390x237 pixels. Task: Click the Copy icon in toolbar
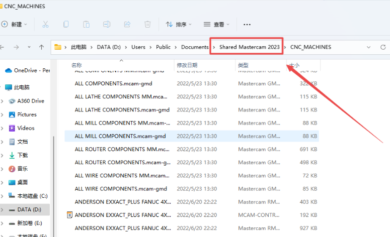[66, 24]
